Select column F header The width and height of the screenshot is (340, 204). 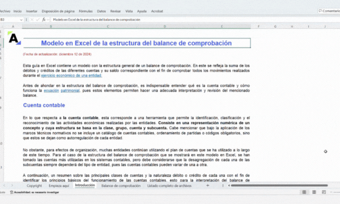(x=258, y=27)
